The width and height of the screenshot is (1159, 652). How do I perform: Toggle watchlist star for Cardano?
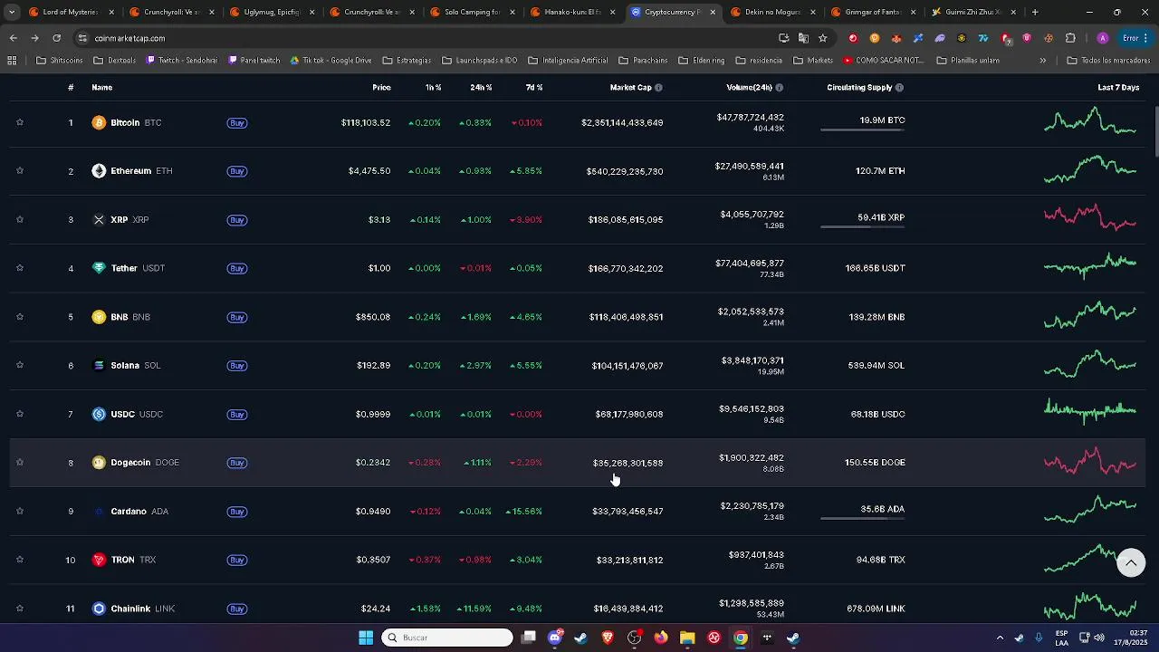pyautogui.click(x=19, y=512)
